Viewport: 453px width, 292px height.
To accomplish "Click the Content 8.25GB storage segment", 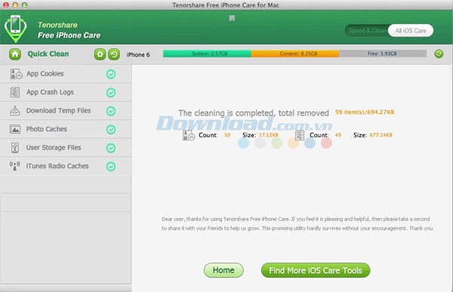I will pos(295,54).
